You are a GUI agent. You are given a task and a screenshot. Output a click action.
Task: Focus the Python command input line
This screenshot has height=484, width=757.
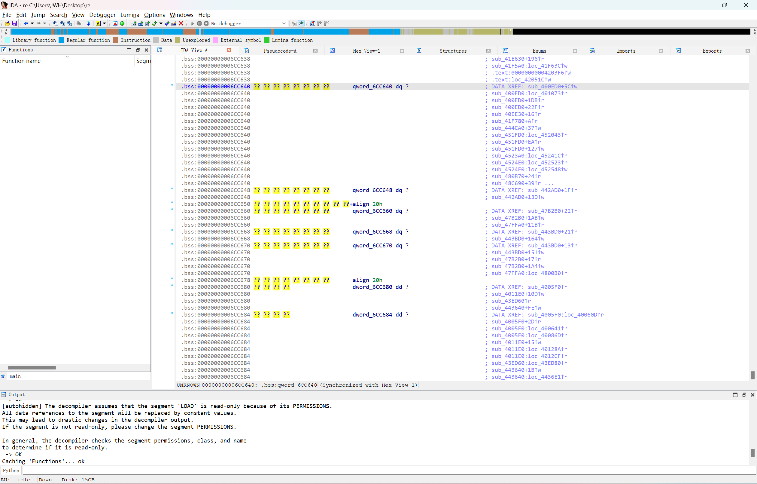click(x=389, y=471)
